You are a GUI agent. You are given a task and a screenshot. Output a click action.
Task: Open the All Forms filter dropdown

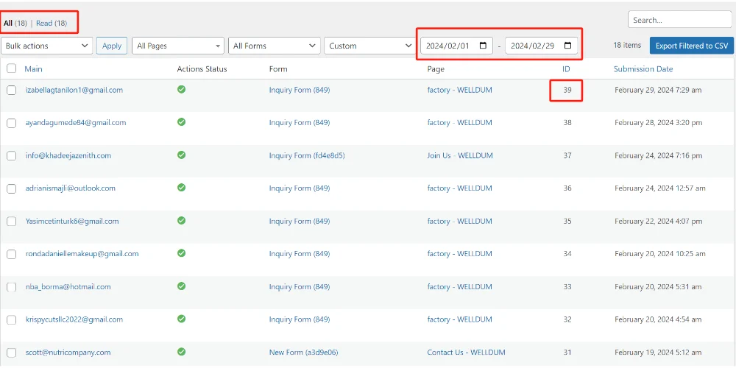click(x=274, y=46)
